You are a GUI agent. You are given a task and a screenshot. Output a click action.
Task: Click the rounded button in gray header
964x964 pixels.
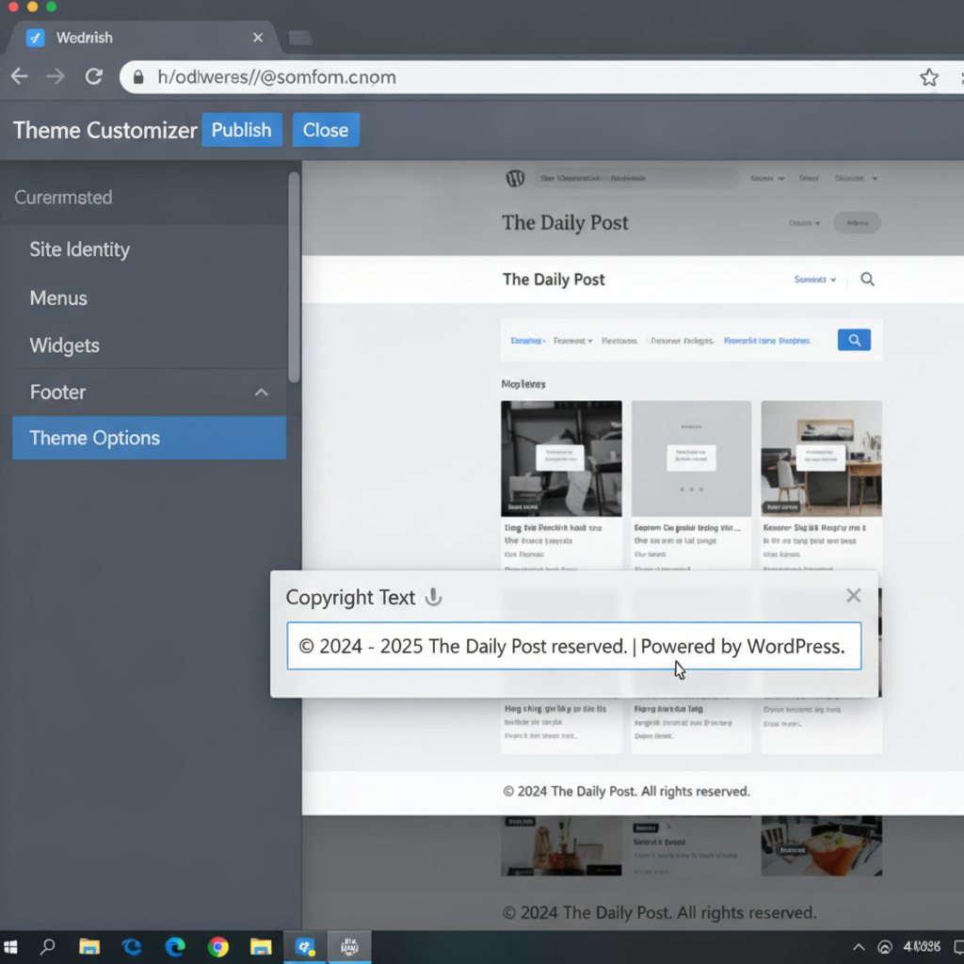[857, 222]
